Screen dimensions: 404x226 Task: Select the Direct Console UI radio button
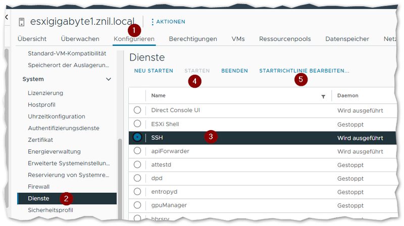[137, 110]
